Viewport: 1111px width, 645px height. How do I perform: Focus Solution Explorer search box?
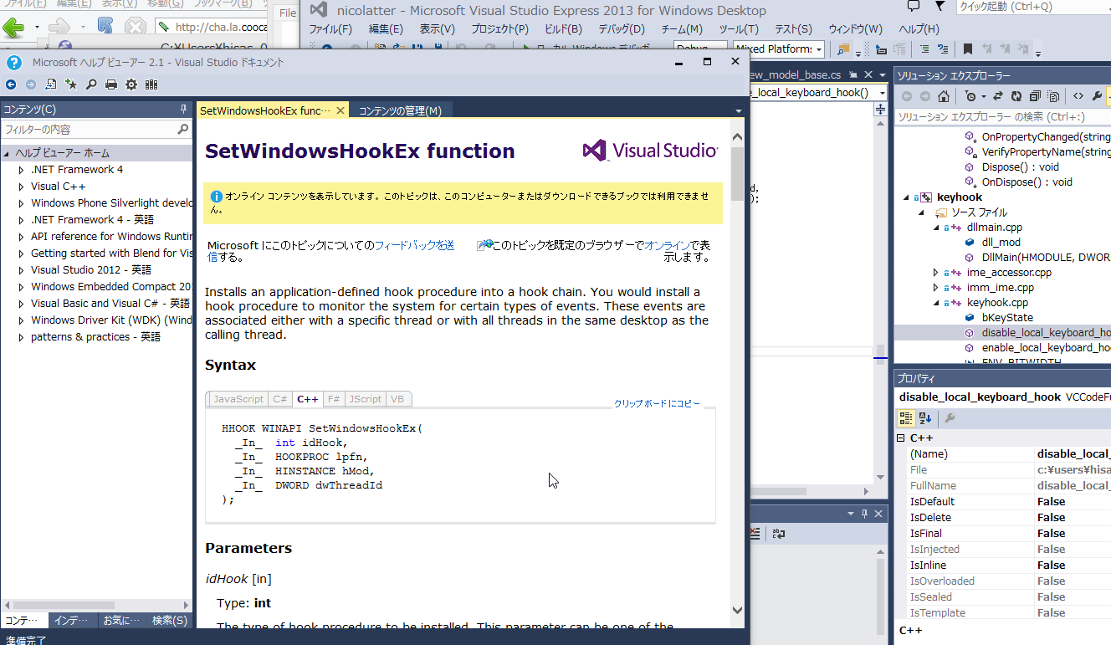point(1001,117)
